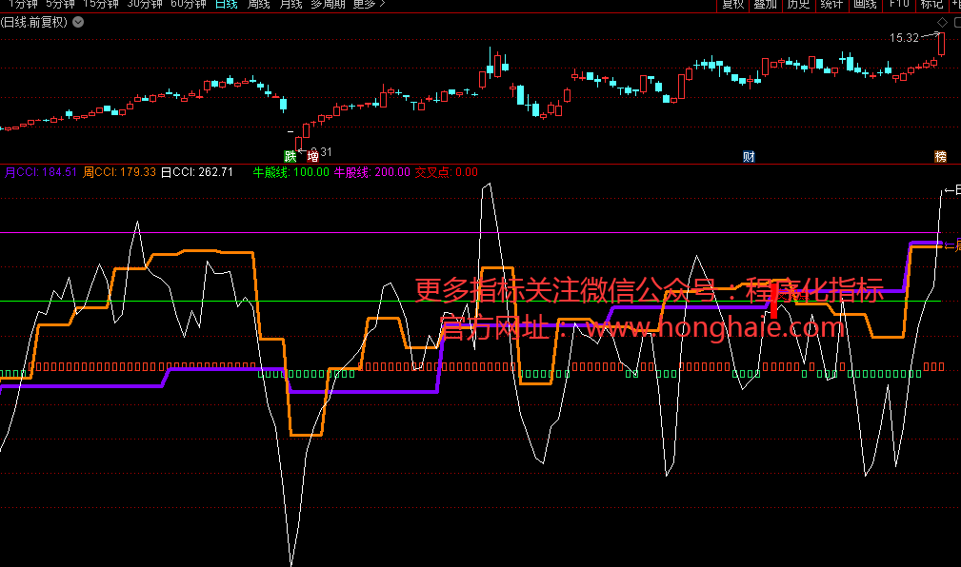Click the red 增 marker icon
The height and width of the screenshot is (567, 961).
coord(312,156)
